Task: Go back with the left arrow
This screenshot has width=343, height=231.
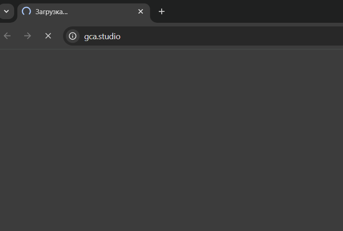Action: point(7,36)
